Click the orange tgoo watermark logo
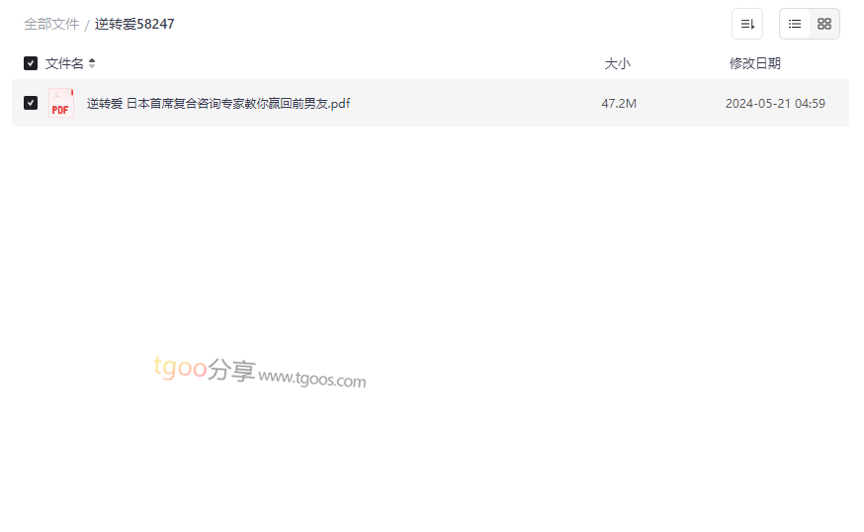Image resolution: width=864 pixels, height=532 pixels. tap(180, 367)
